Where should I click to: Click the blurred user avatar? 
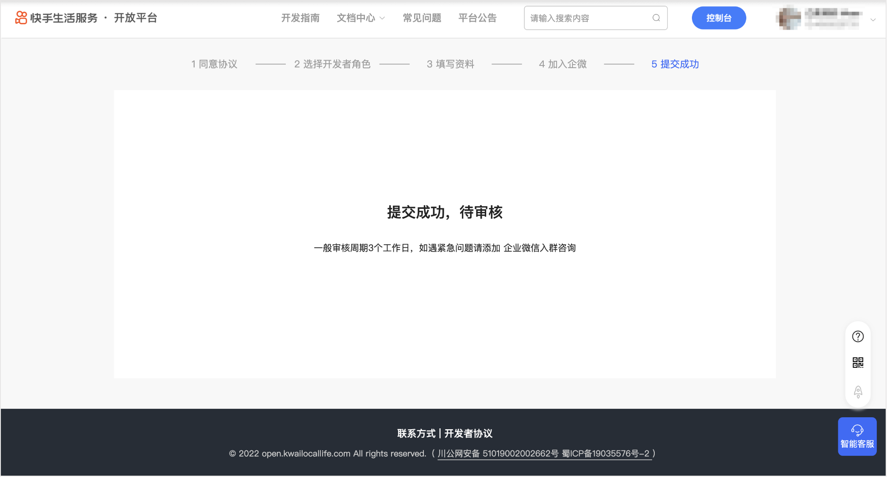[x=788, y=19]
